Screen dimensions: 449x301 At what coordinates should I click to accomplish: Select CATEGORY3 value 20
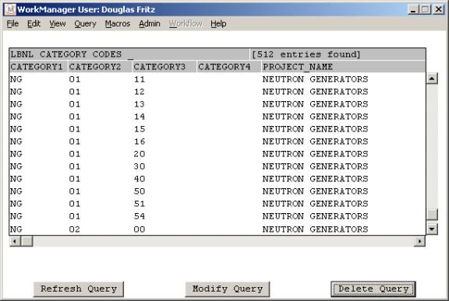click(140, 154)
